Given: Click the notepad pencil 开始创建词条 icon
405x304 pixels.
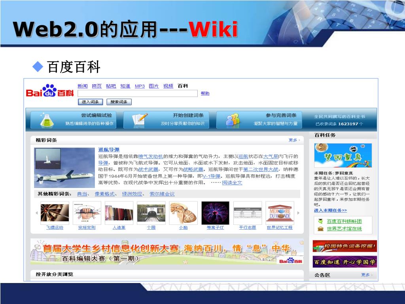Looking at the screenshot, I should click(140, 120).
